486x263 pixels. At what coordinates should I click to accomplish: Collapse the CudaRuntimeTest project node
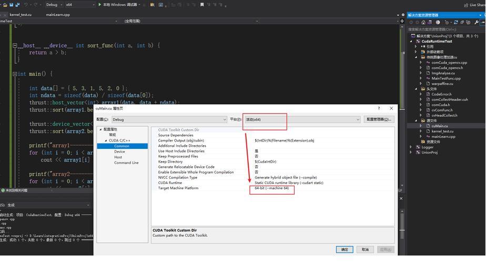[x=411, y=41]
